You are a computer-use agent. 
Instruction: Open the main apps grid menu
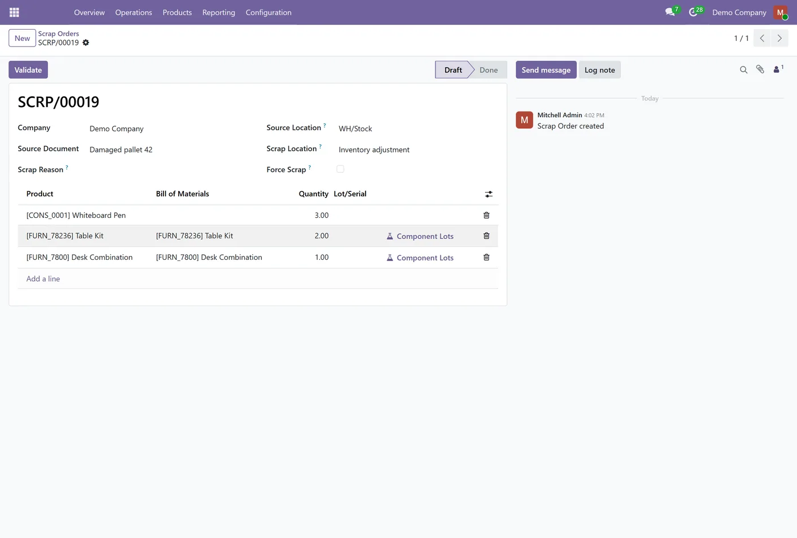click(14, 12)
